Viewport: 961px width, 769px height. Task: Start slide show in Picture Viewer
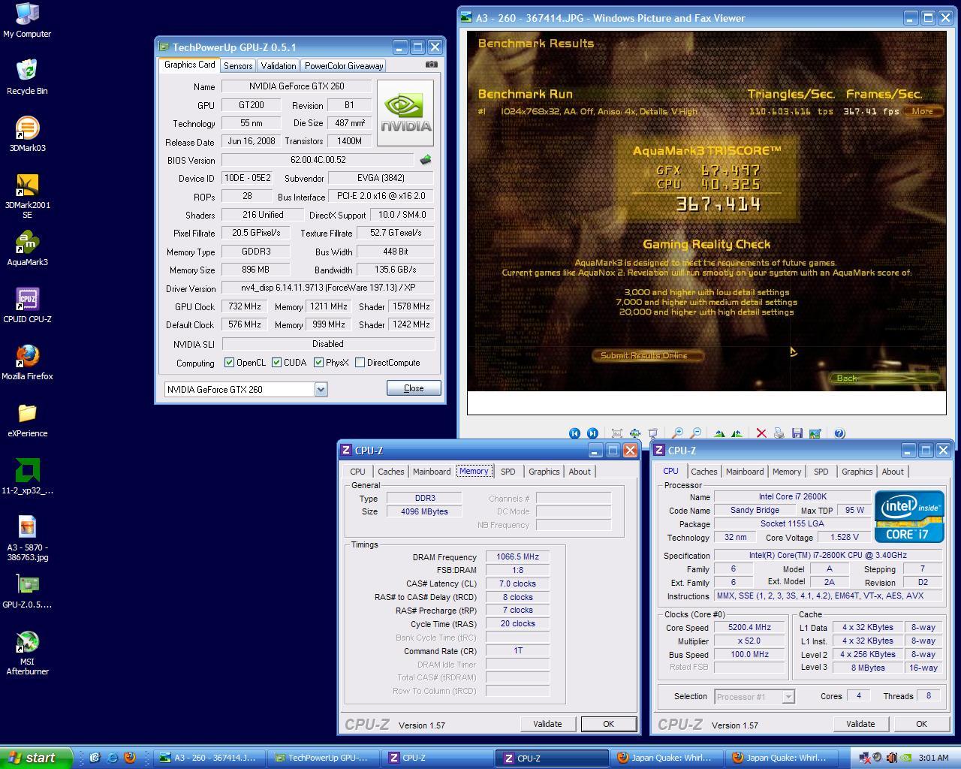tap(652, 433)
